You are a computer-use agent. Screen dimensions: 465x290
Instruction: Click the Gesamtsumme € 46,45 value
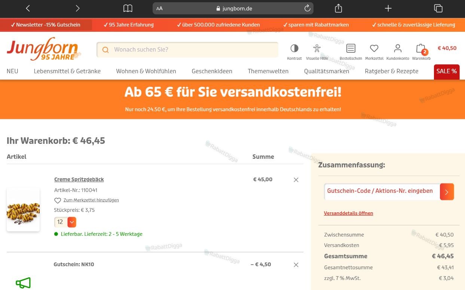443,256
